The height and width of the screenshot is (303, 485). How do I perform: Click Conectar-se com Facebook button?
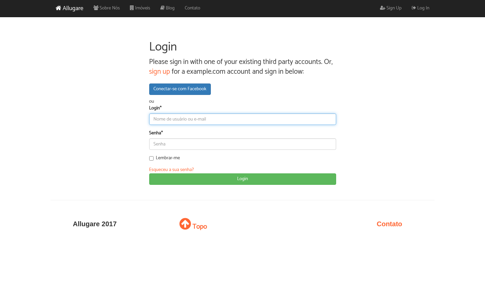pyautogui.click(x=180, y=89)
